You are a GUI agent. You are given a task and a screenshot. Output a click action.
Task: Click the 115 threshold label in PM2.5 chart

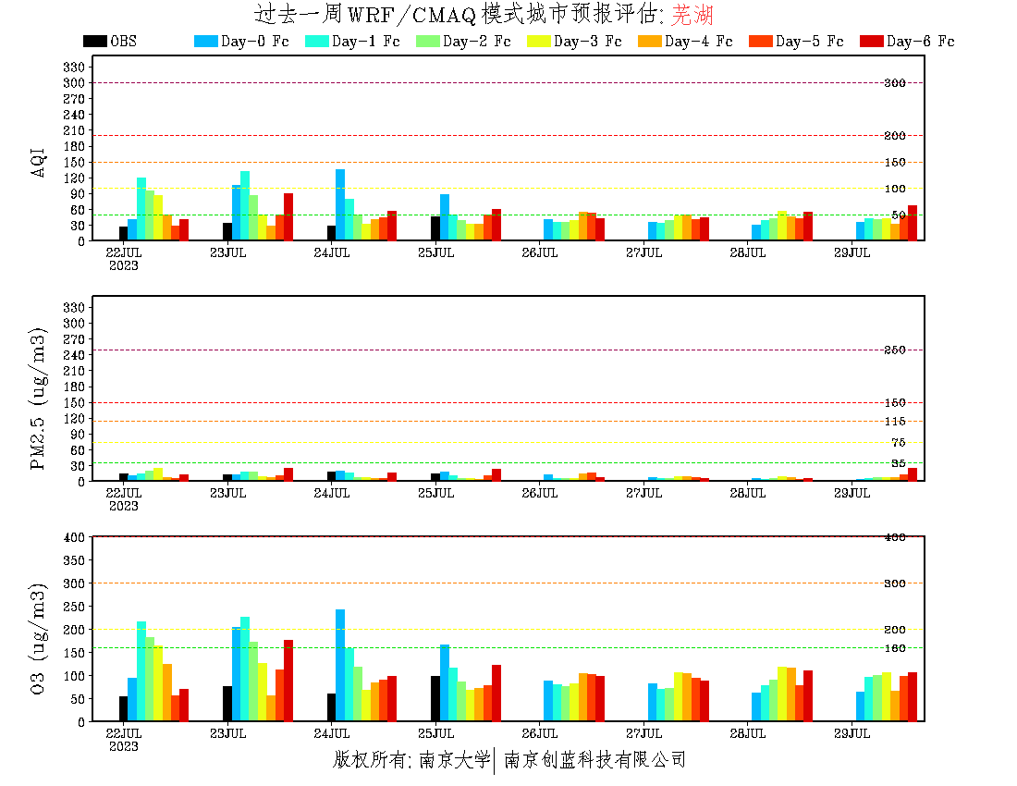894,423
